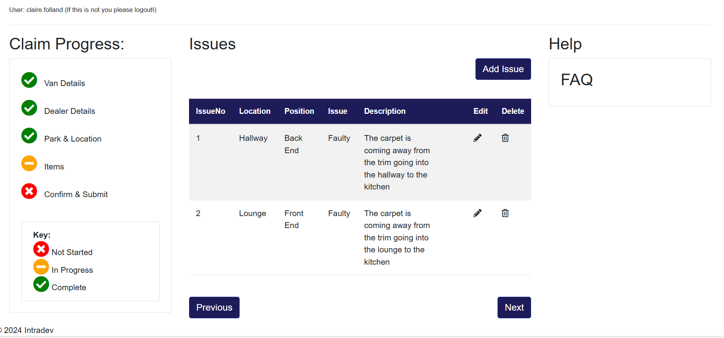Open the Park & Location step
Image resolution: width=724 pixels, height=338 pixels.
tap(73, 139)
